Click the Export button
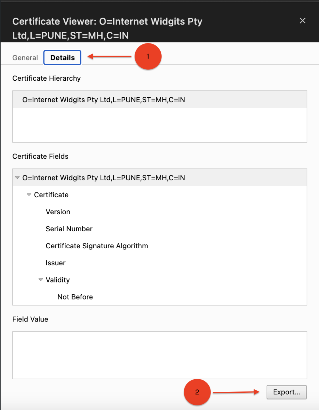The height and width of the screenshot is (410, 319). pyautogui.click(x=286, y=392)
